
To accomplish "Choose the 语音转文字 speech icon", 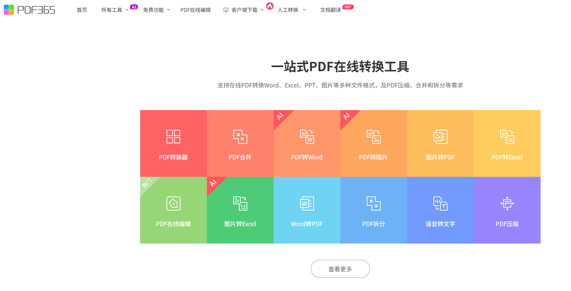I will pos(440,203).
